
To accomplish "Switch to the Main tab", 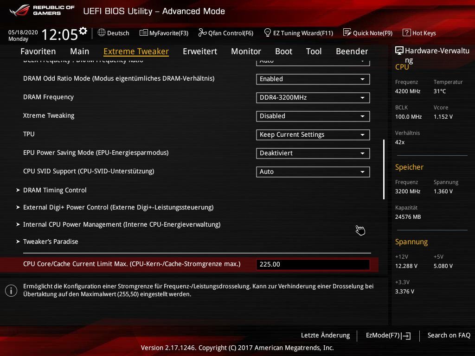I will point(80,51).
